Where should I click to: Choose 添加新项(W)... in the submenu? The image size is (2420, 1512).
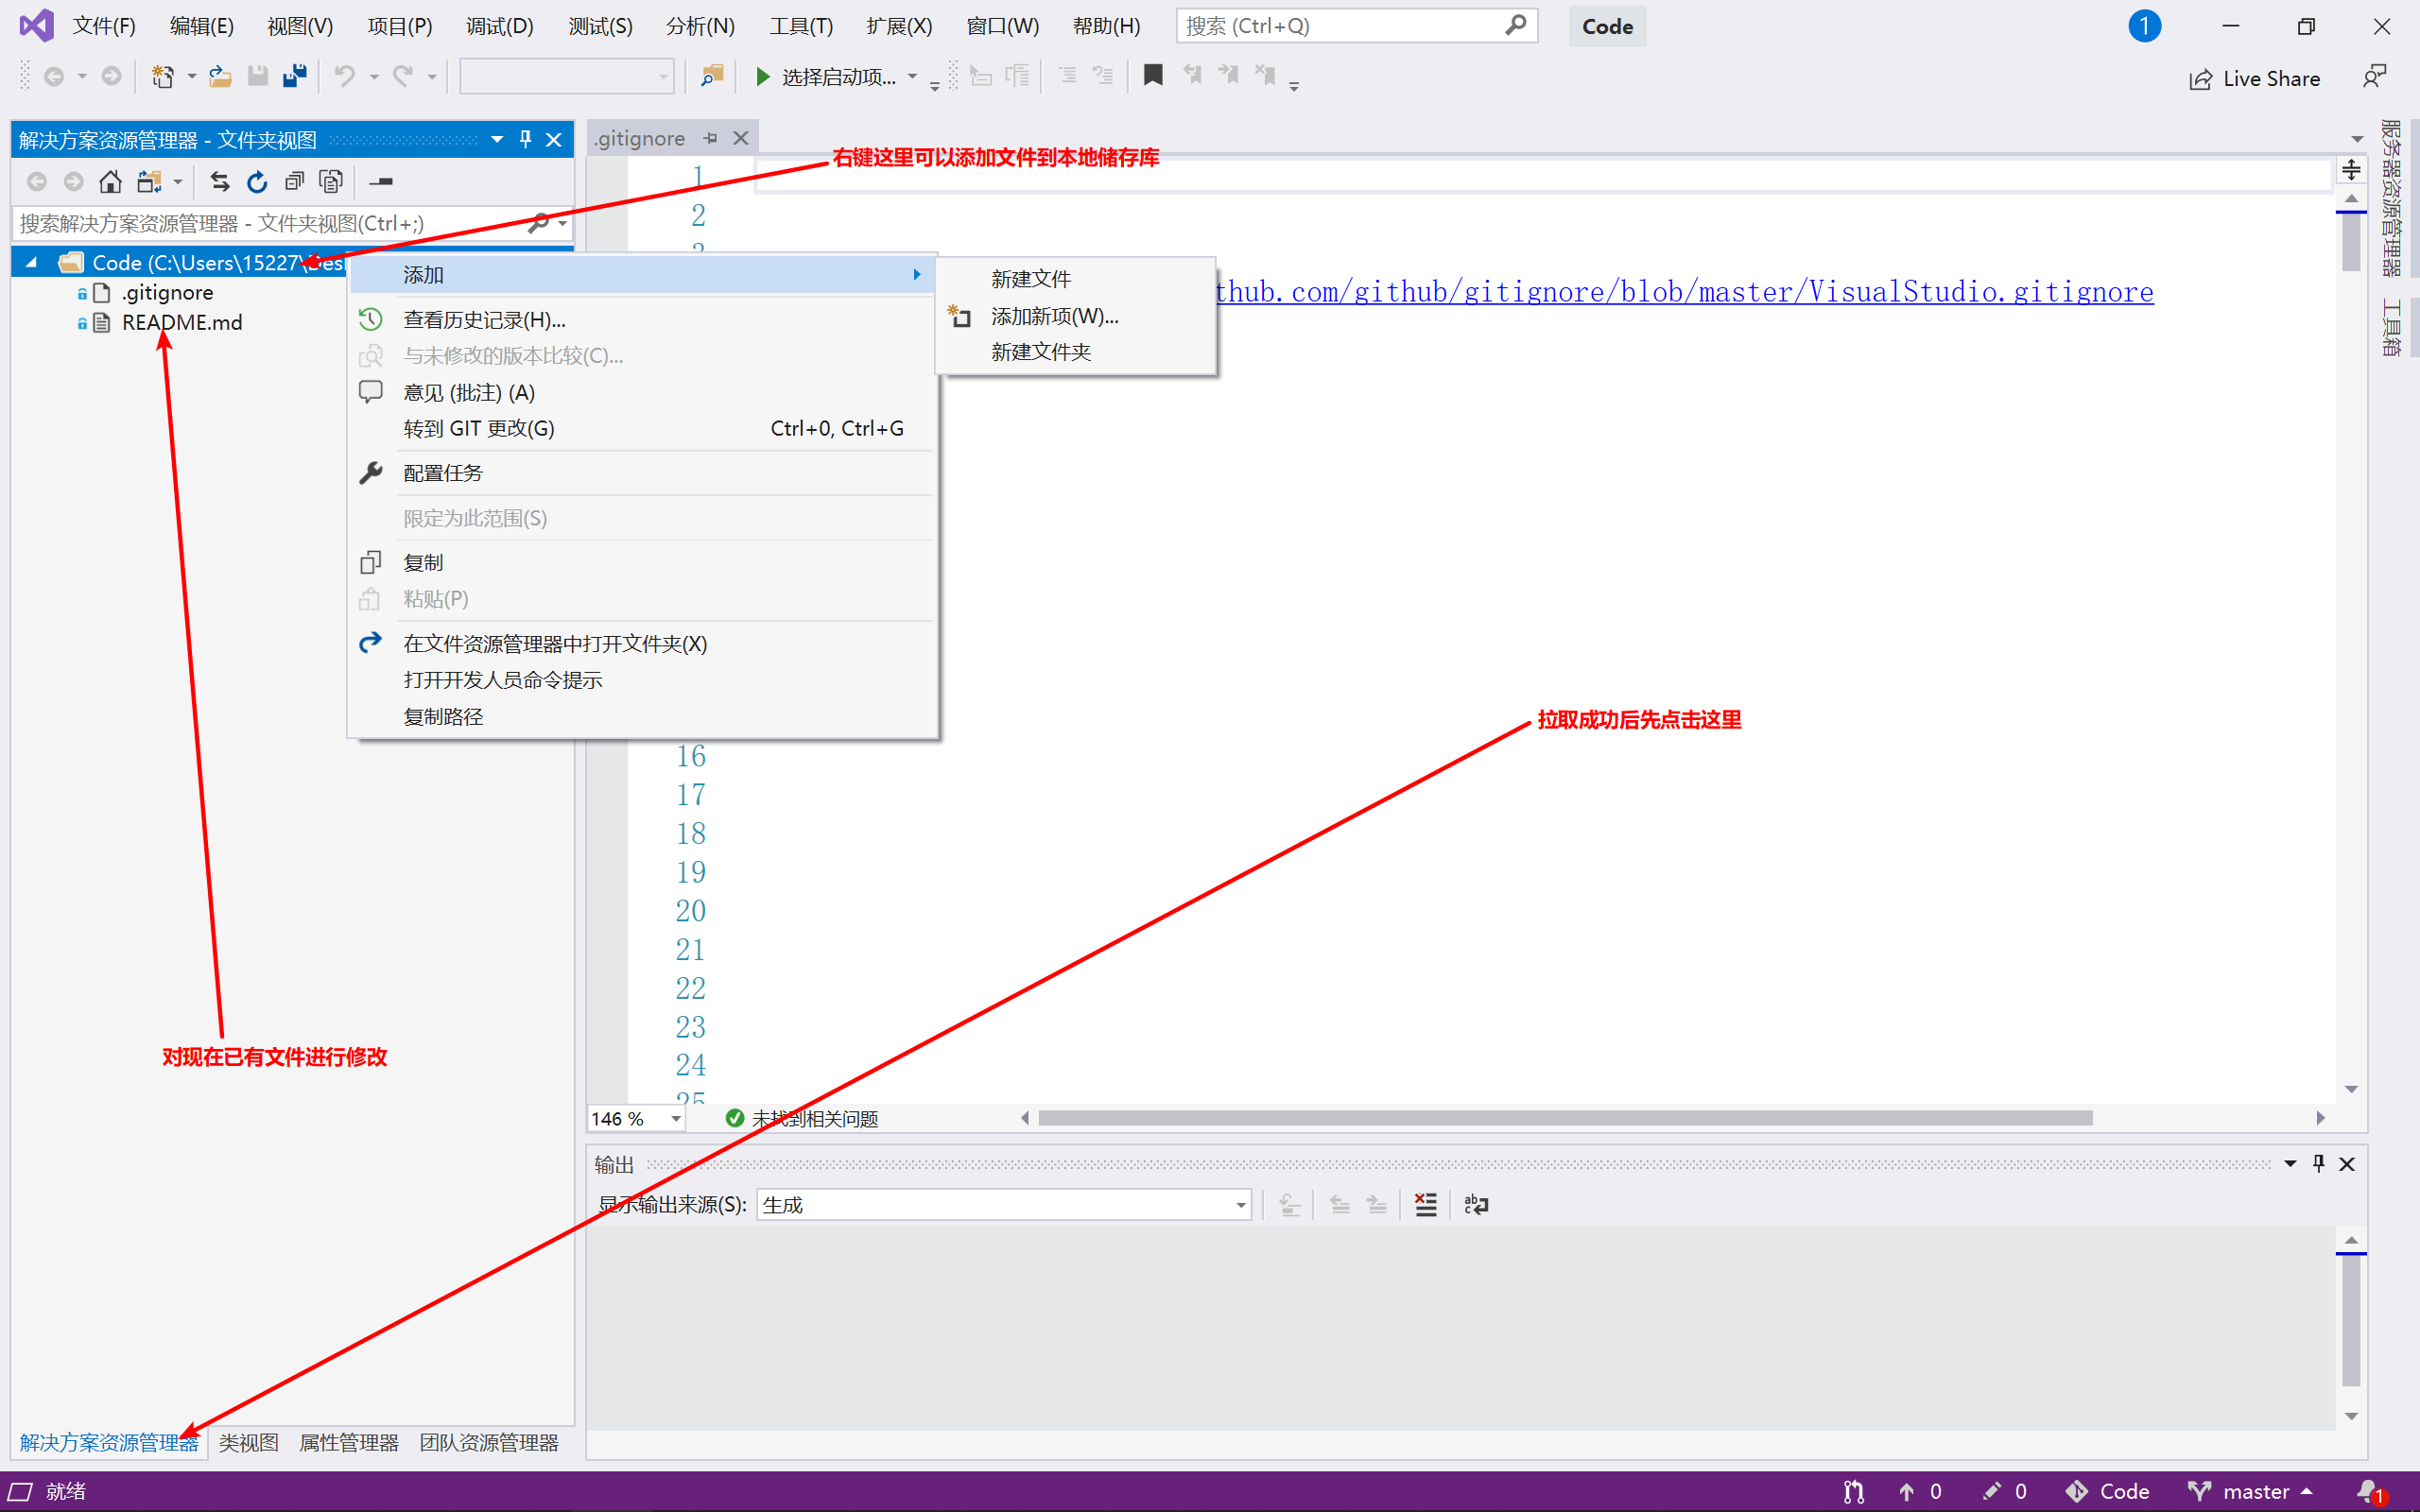(1076, 316)
